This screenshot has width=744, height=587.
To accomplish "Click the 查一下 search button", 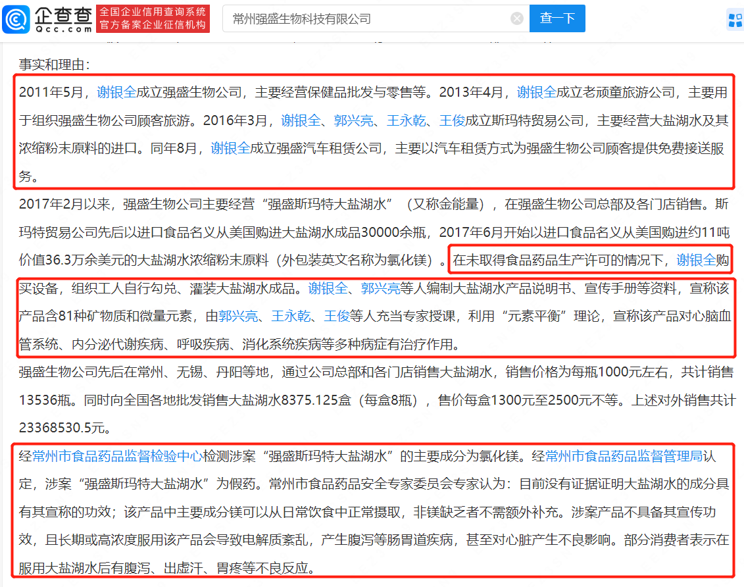I will 557,18.
